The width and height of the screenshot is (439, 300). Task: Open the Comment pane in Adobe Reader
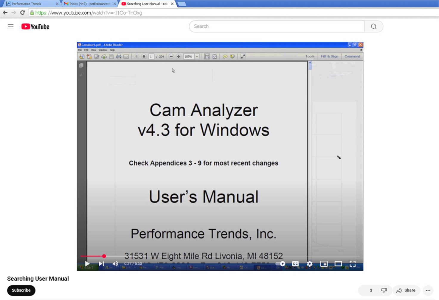(352, 56)
